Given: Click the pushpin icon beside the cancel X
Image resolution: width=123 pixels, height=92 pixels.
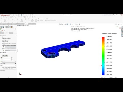Looking at the screenshot, I should pos(4,31).
